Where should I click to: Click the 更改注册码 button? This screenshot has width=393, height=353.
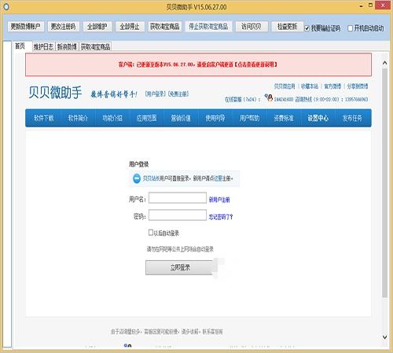(64, 27)
